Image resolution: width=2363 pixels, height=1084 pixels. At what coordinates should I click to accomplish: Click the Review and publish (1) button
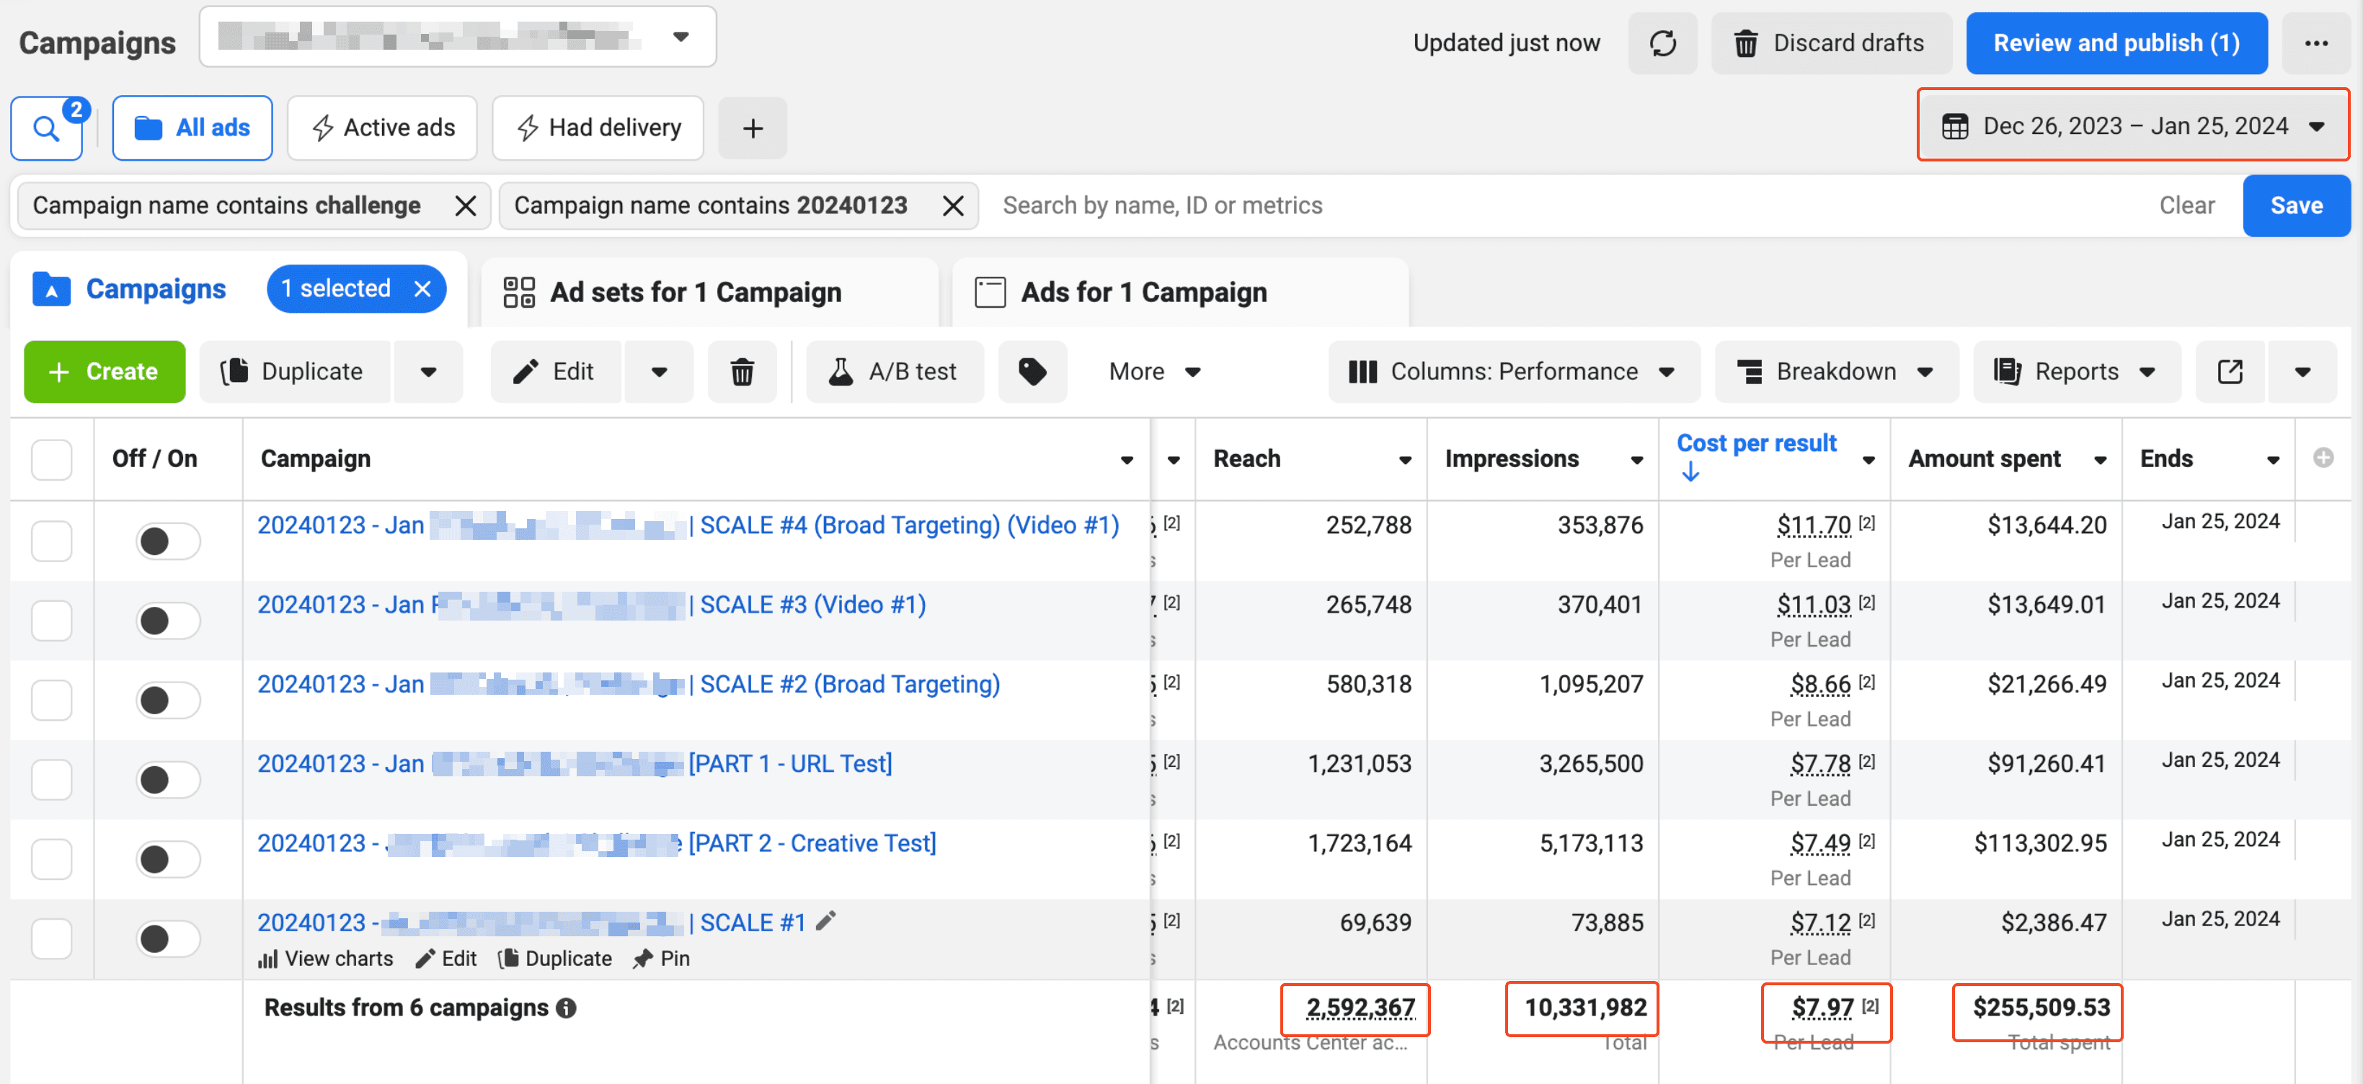click(2116, 43)
